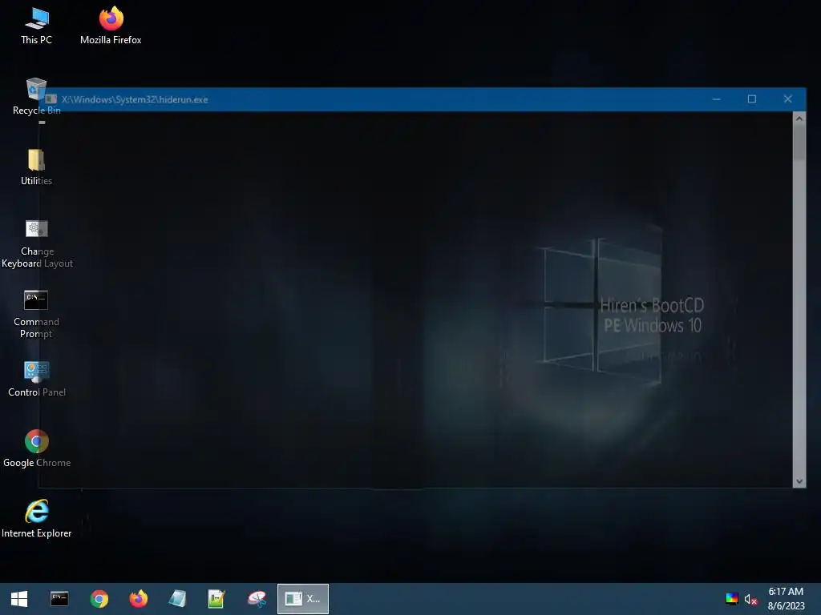Open the Windows Start menu
This screenshot has width=821, height=615.
(x=19, y=599)
